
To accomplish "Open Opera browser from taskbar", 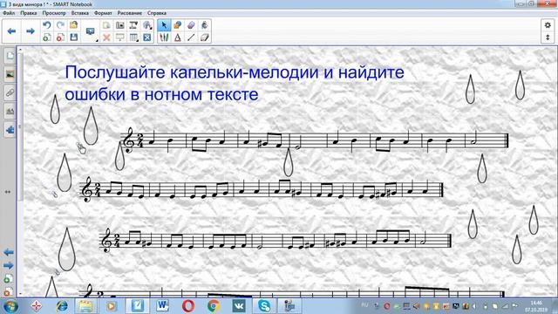I will [188, 306].
